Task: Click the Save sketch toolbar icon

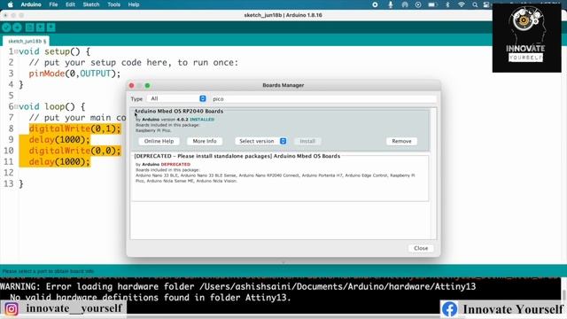Action: click(51, 27)
